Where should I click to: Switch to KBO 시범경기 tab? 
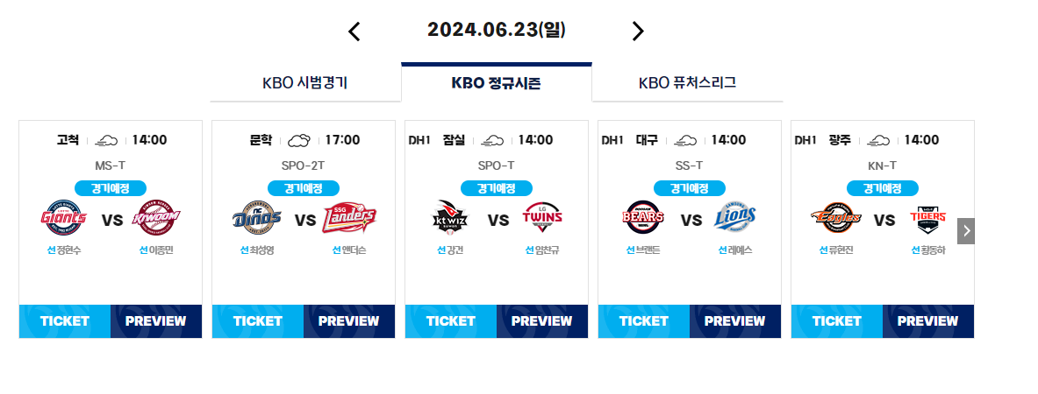click(x=305, y=83)
